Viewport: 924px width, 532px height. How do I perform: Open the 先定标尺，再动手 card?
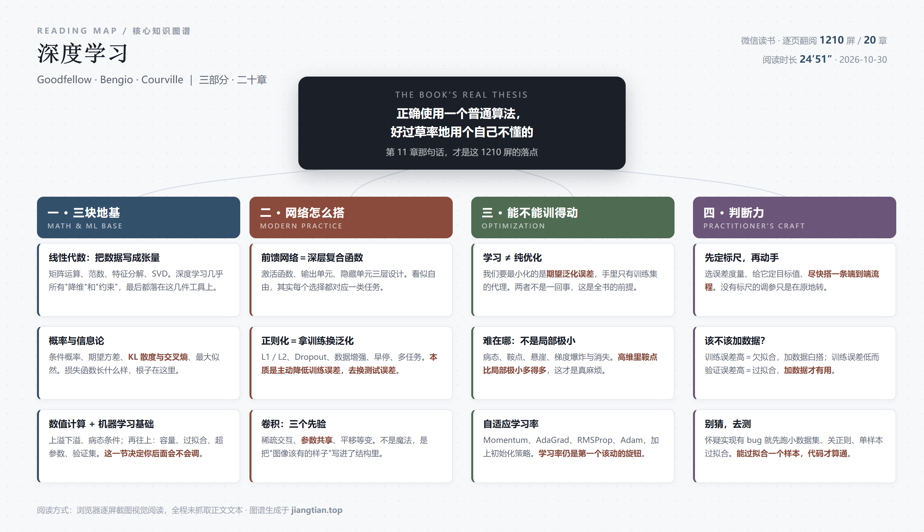(x=794, y=280)
